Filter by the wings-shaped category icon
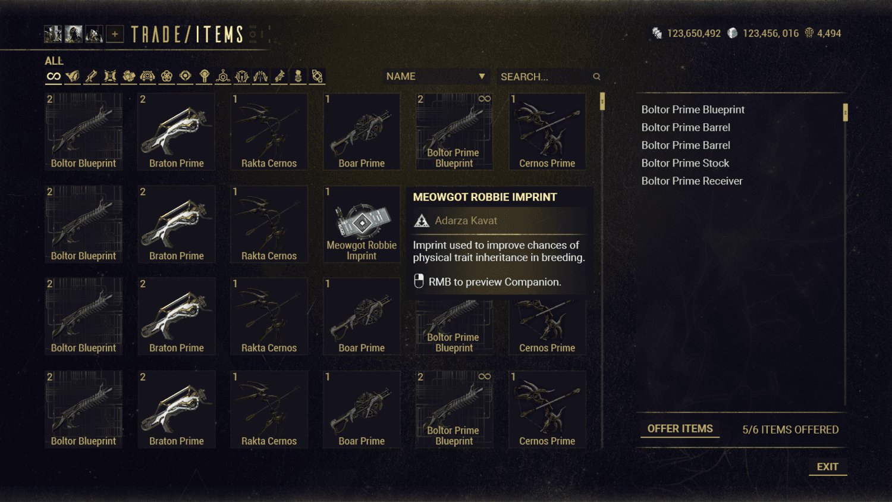 click(x=260, y=76)
